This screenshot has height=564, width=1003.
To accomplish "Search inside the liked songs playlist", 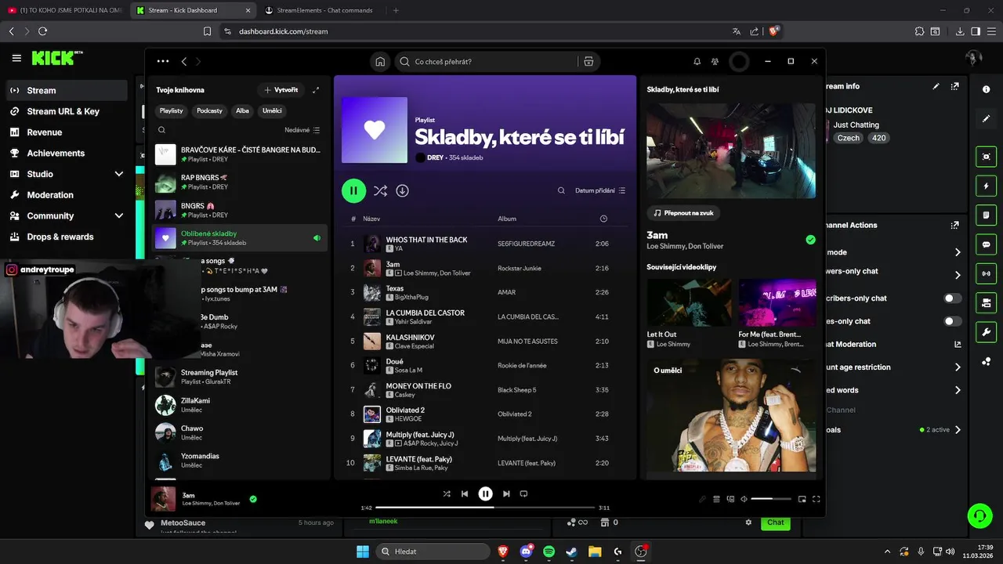I will pyautogui.click(x=561, y=190).
